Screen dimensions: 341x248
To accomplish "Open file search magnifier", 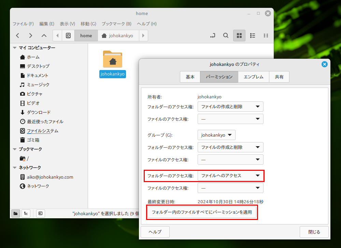I will pyautogui.click(x=226, y=36).
